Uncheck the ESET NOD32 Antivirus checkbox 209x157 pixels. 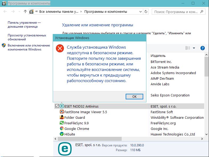point(57,106)
